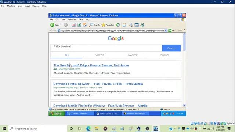This screenshot has height=132, width=235.
Task: Click the green Refresh page icon
Action: click(79, 25)
